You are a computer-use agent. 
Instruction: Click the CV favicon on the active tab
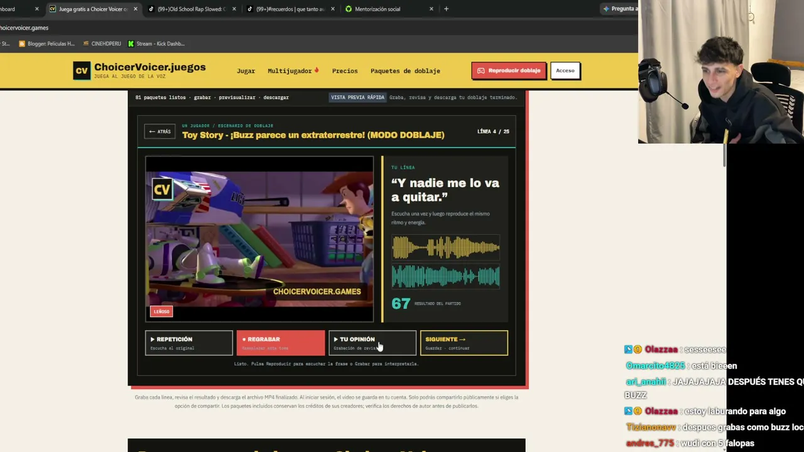tap(53, 9)
